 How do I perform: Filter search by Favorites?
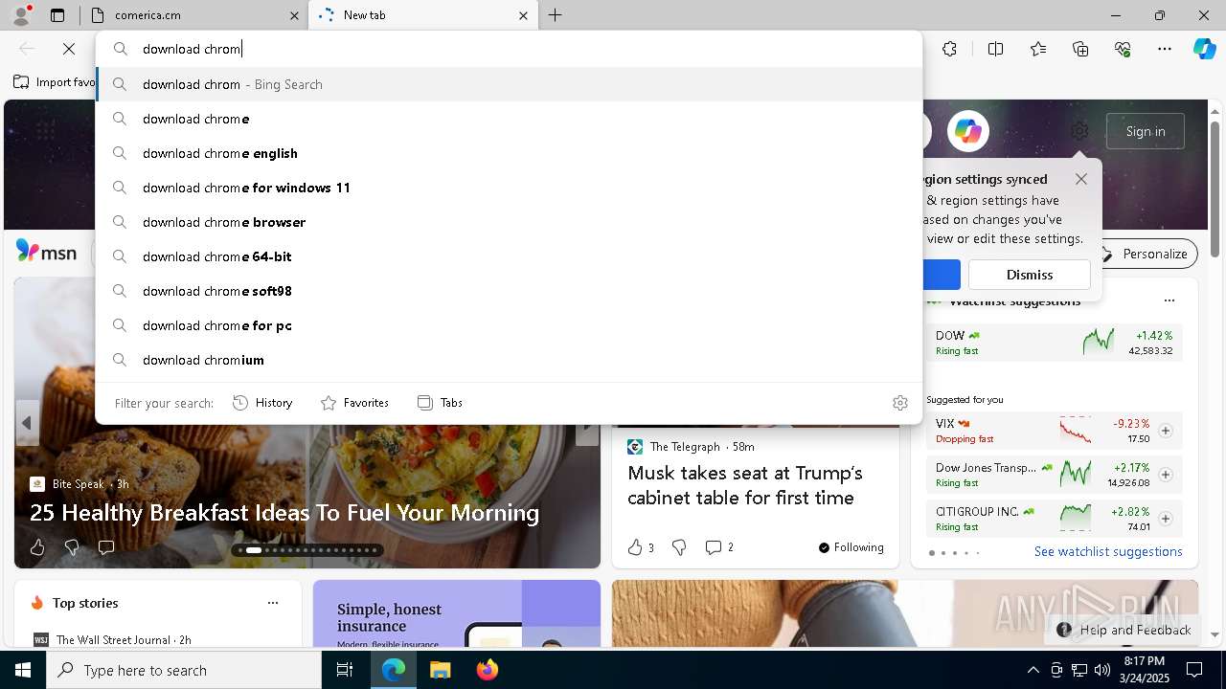[354, 403]
